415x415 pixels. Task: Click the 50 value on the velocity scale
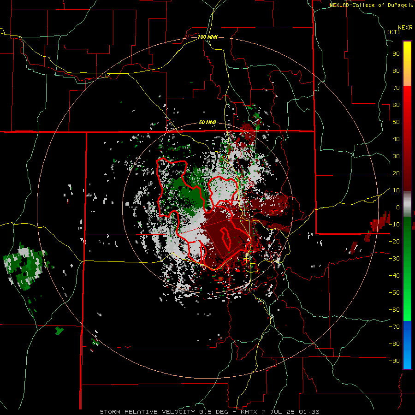(396, 122)
